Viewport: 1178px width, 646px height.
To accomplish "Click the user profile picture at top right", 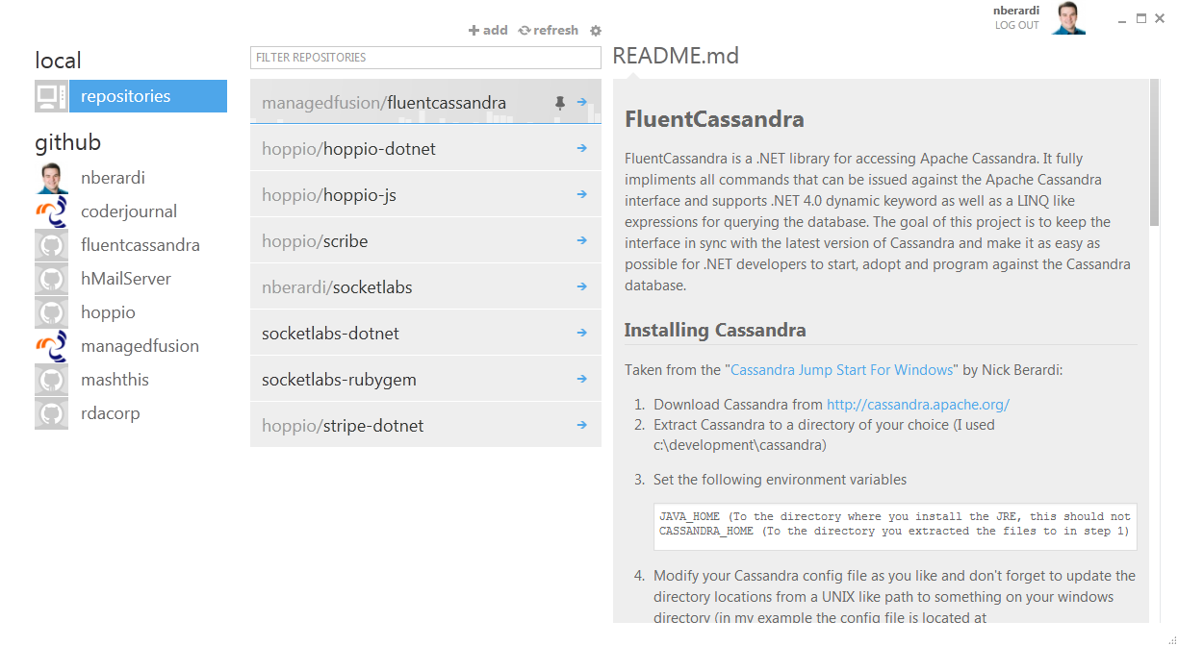I will (x=1068, y=18).
